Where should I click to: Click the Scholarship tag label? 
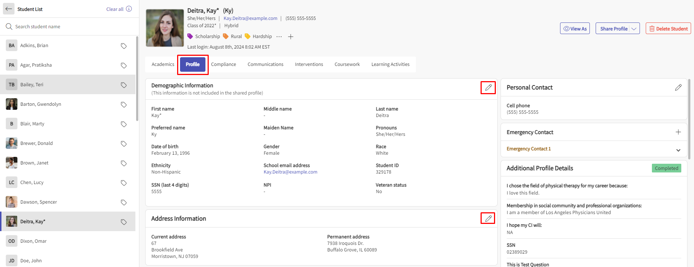click(207, 37)
